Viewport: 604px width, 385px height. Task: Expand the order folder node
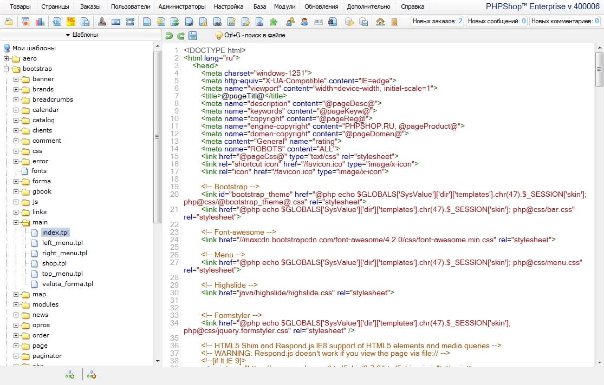[x=16, y=335]
